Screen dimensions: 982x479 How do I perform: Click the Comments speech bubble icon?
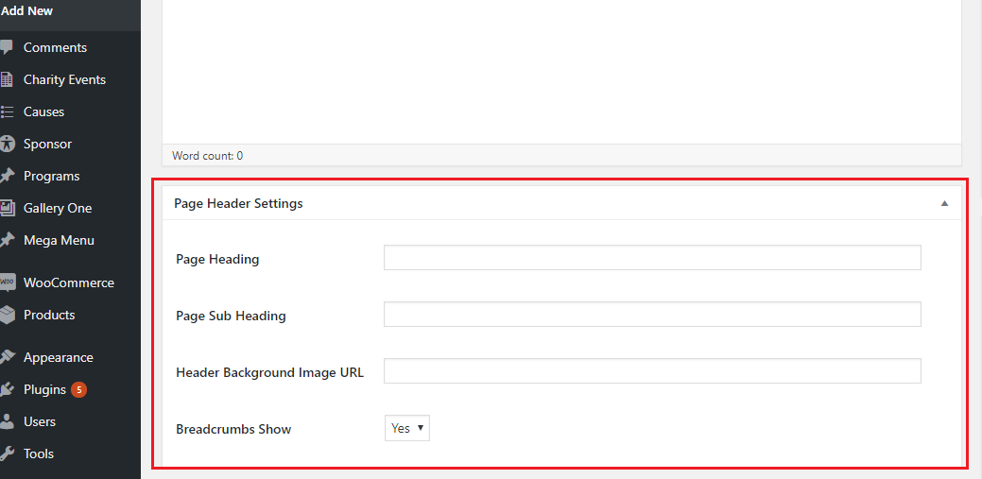click(x=7, y=47)
